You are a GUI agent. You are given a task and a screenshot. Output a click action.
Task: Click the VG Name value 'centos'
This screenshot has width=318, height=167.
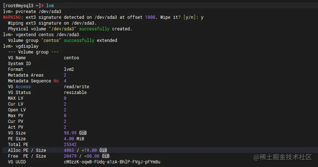tap(71, 58)
